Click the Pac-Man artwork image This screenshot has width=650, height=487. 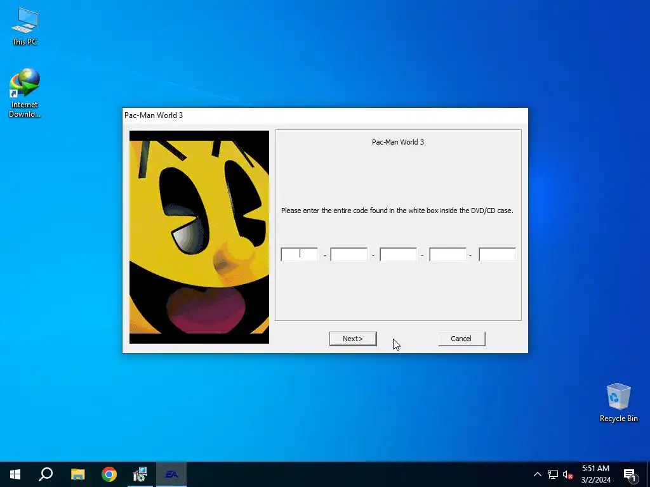click(199, 237)
